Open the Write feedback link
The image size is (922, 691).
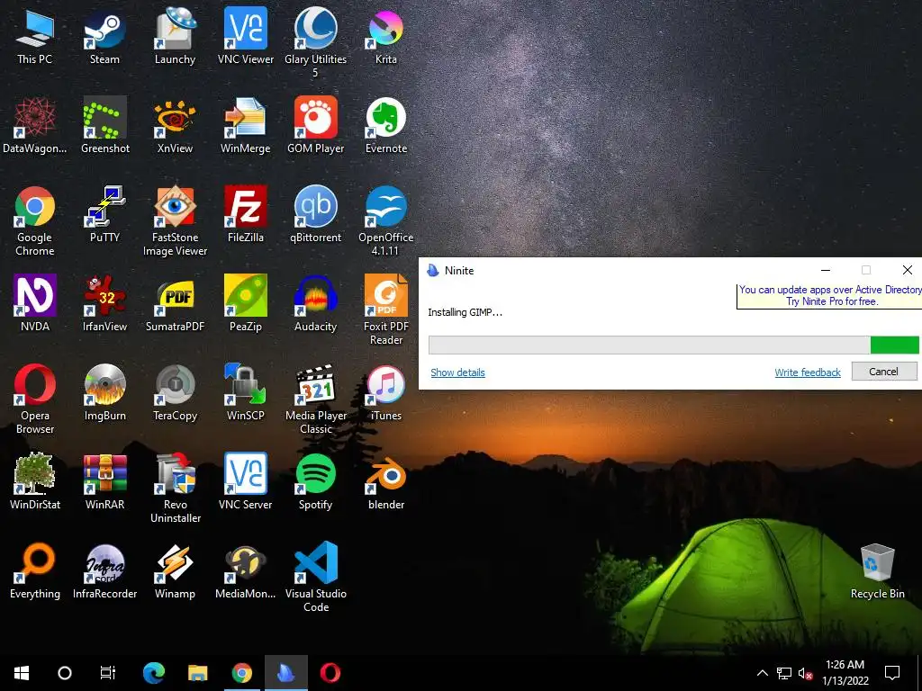(x=808, y=372)
